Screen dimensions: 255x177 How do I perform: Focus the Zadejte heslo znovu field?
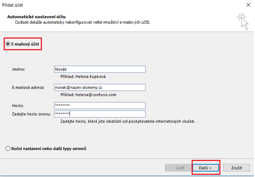(99, 114)
